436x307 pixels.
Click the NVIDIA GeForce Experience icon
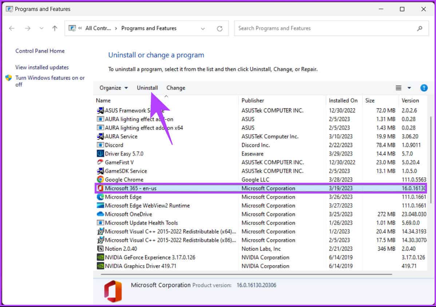point(100,257)
